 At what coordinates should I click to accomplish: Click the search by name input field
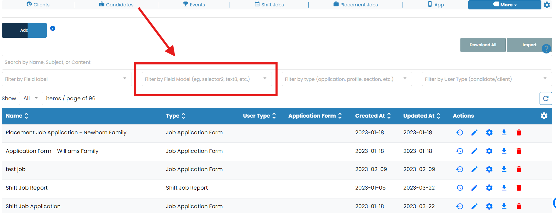67,62
